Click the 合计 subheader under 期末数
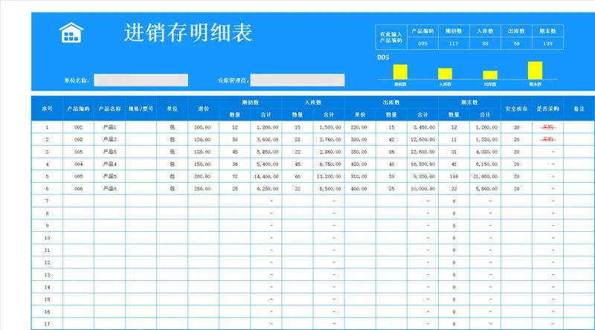This screenshot has width=595, height=330. [x=486, y=114]
